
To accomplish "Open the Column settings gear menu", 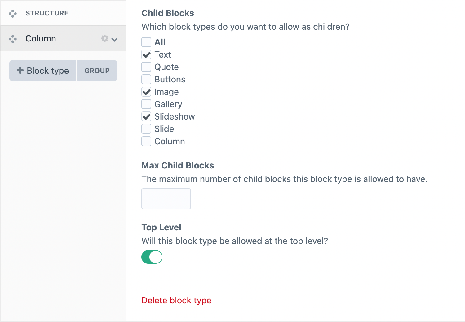I will click(x=105, y=38).
